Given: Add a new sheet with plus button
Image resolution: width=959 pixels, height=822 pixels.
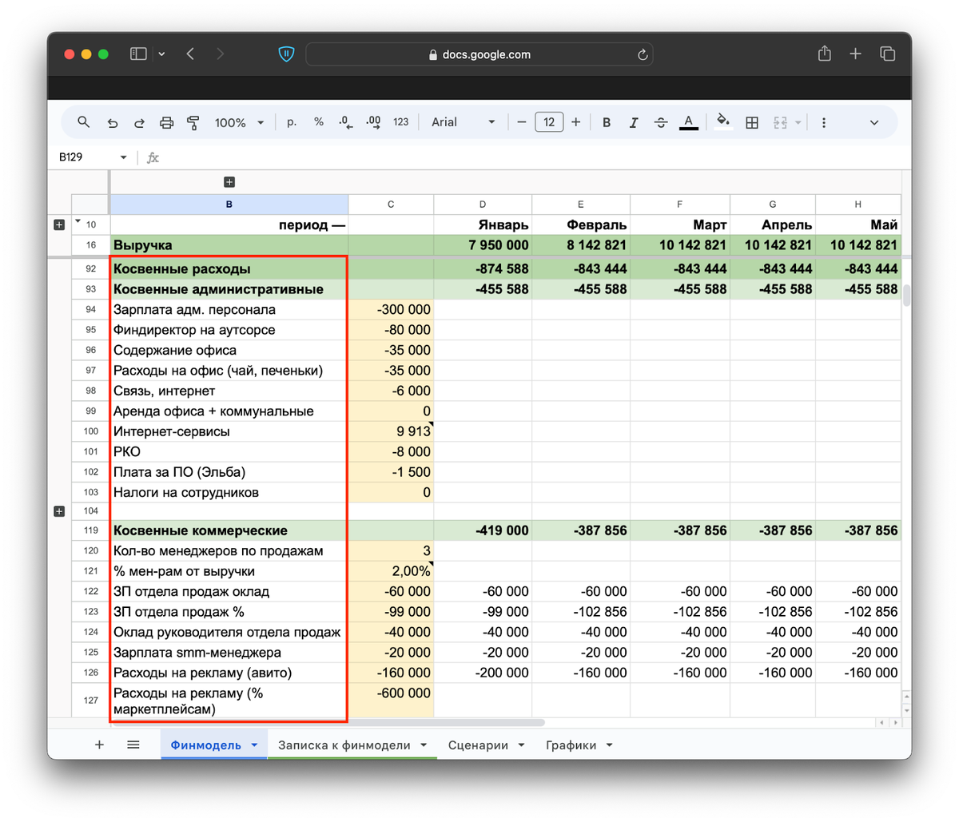Looking at the screenshot, I should point(100,745).
